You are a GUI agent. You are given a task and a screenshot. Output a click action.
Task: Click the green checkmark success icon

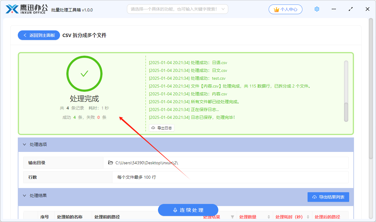point(84,73)
